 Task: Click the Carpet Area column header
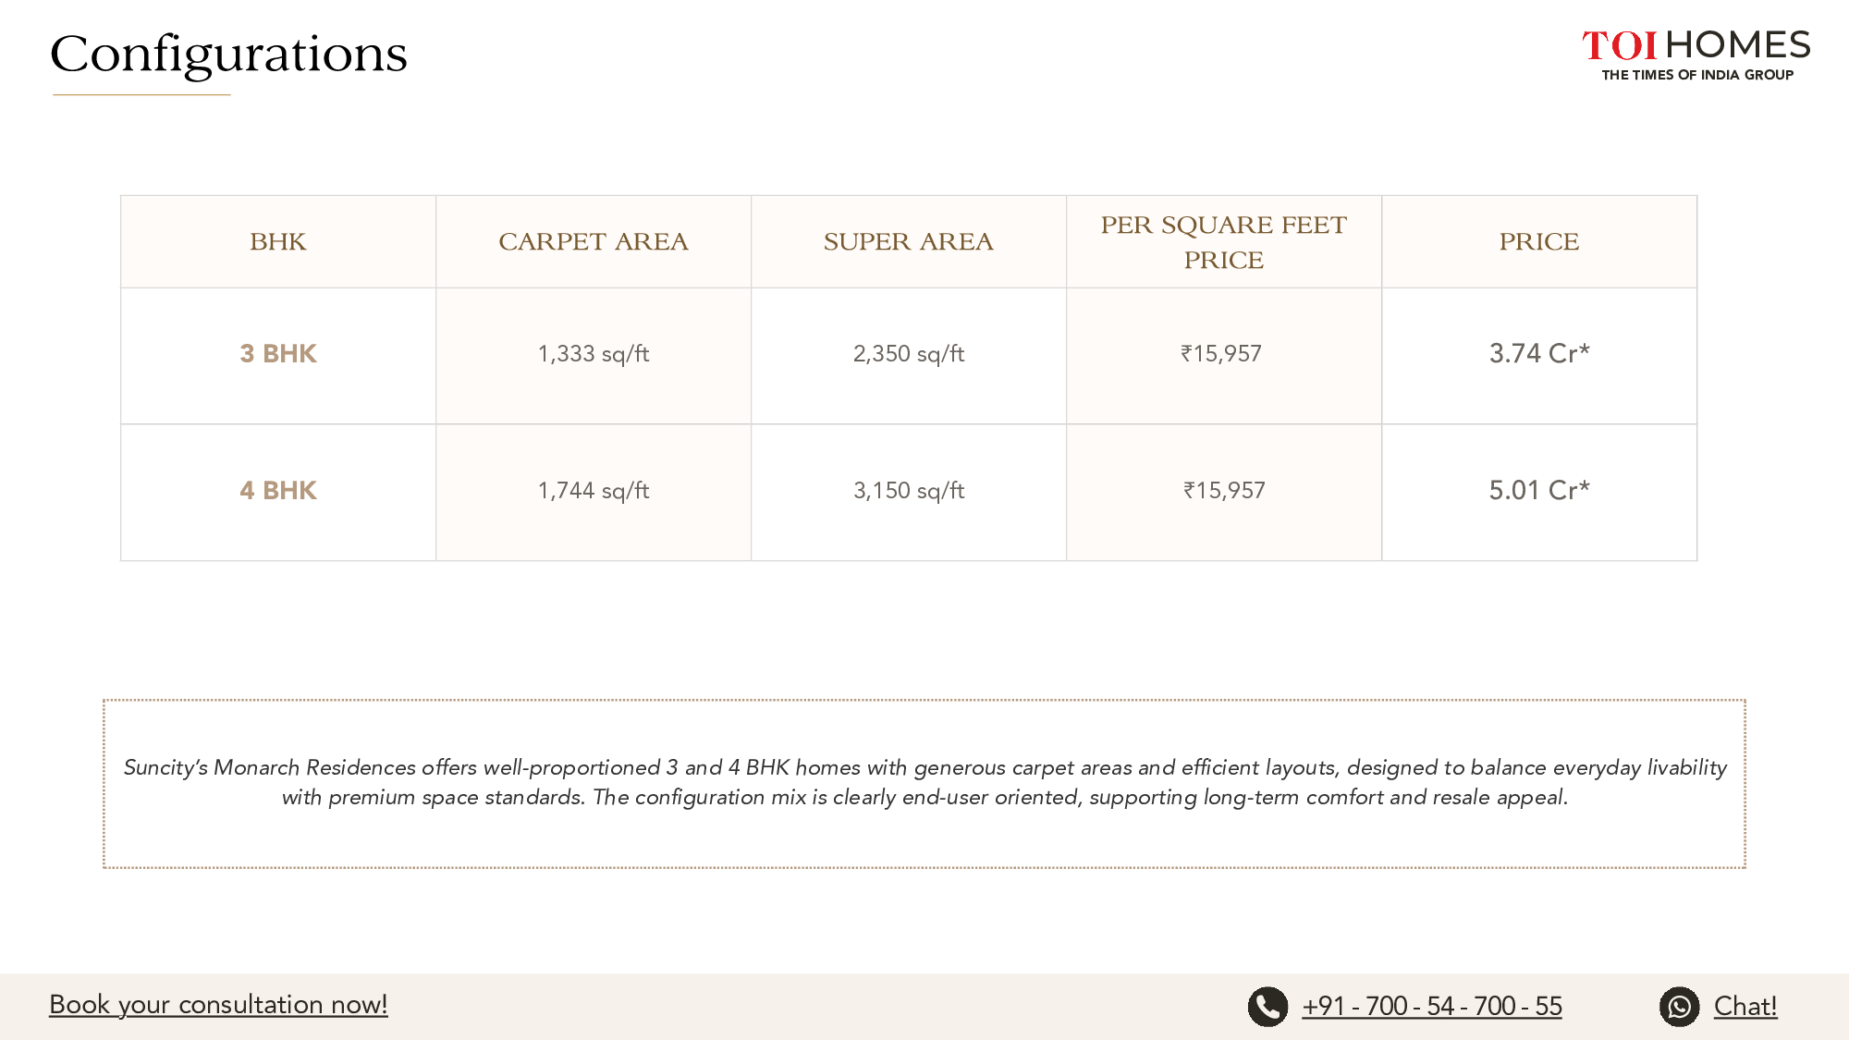coord(594,242)
